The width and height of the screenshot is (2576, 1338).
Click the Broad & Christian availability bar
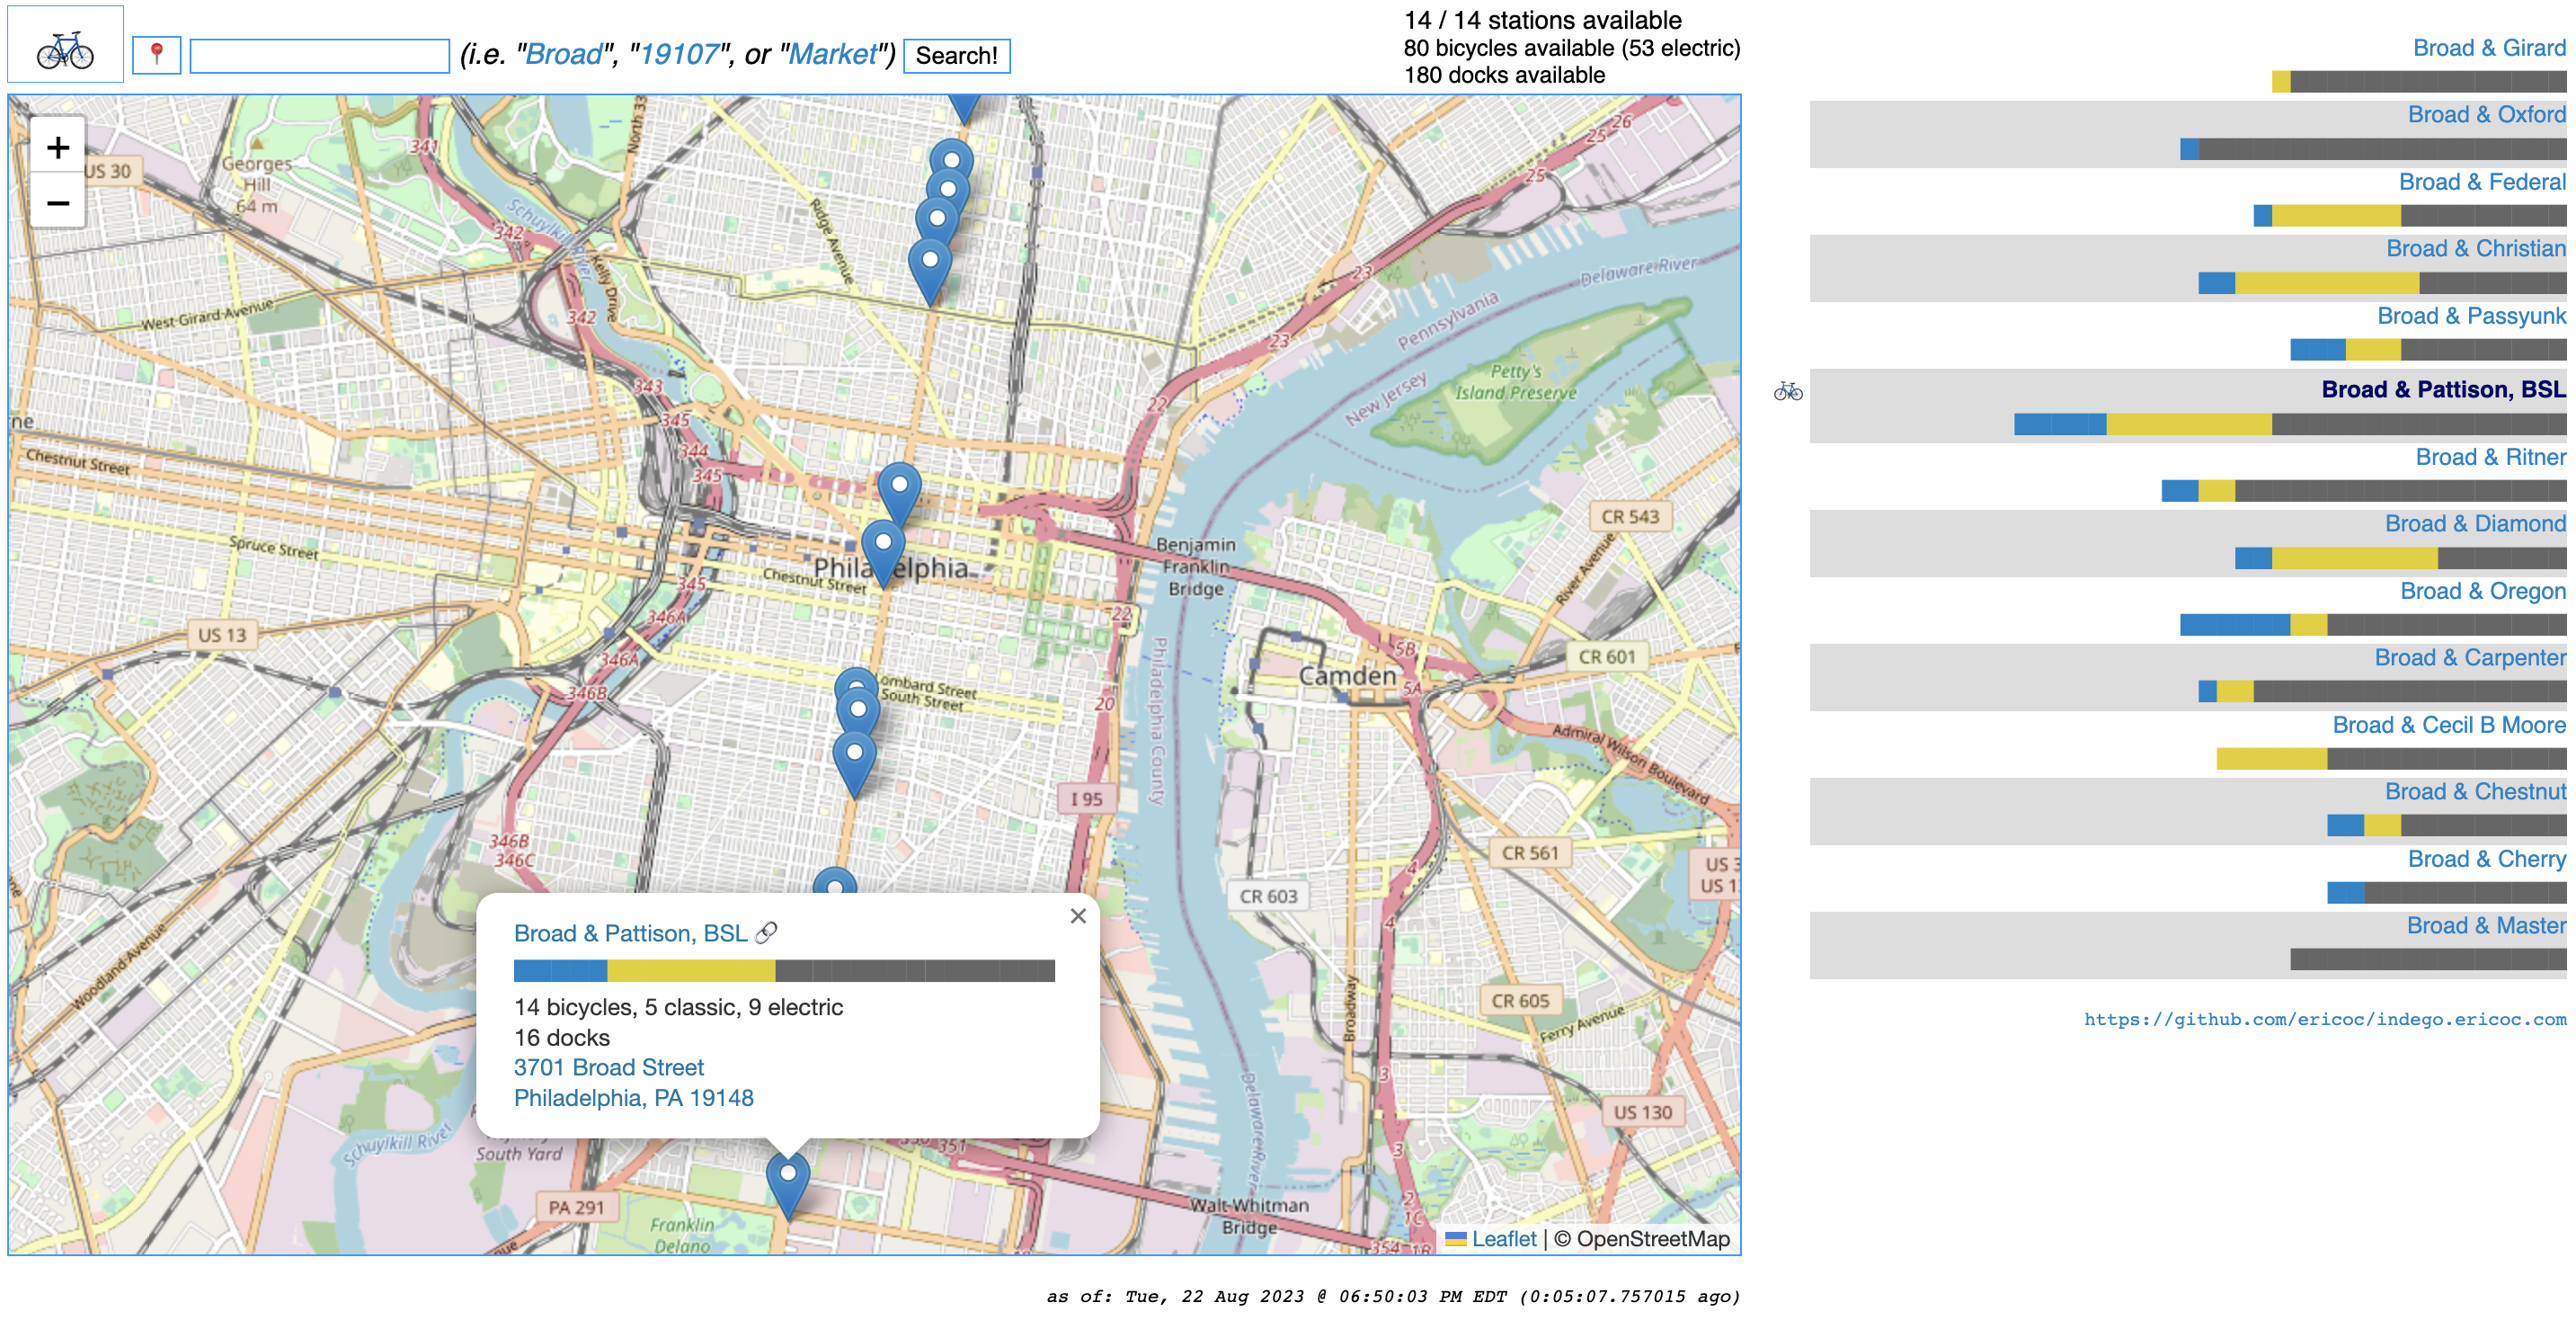point(2381,283)
